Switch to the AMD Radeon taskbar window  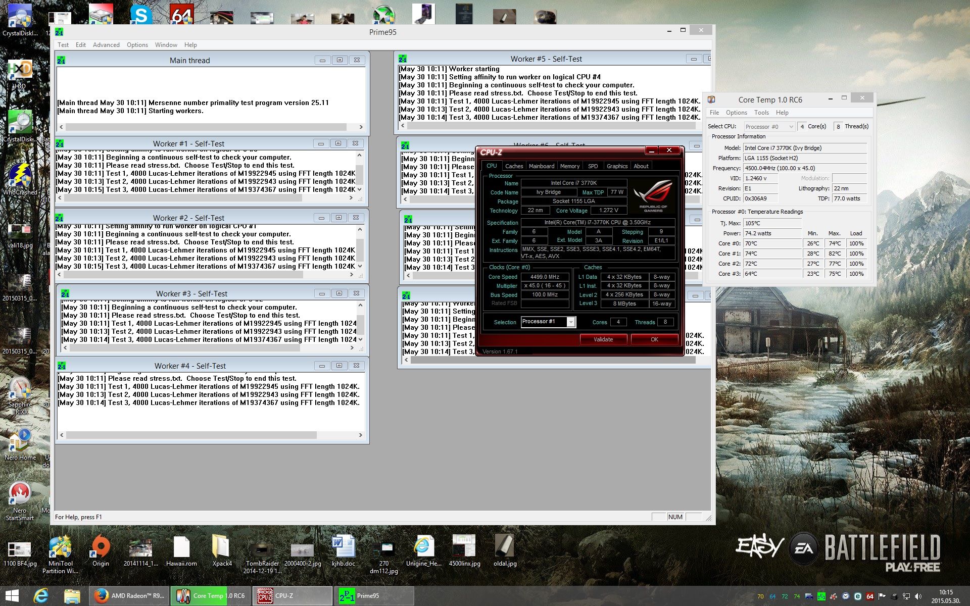130,596
